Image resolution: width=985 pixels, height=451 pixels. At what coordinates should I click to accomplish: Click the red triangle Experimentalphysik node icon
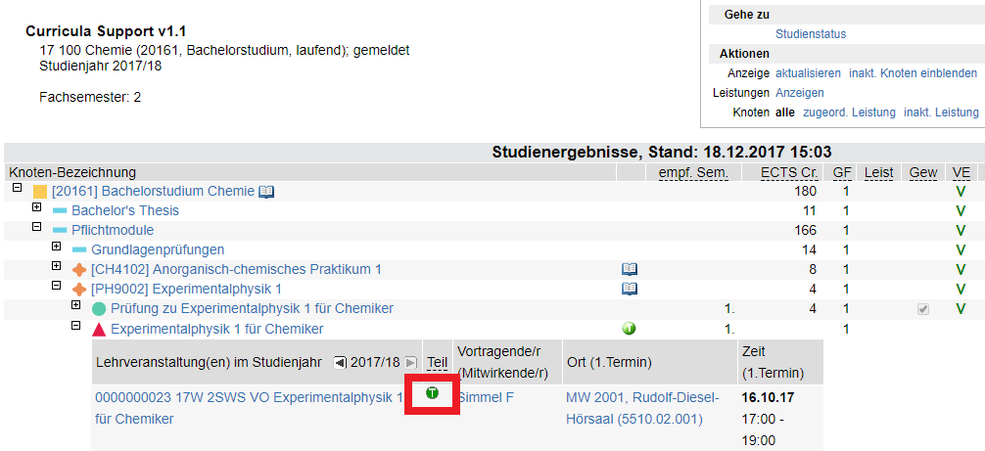click(x=99, y=329)
